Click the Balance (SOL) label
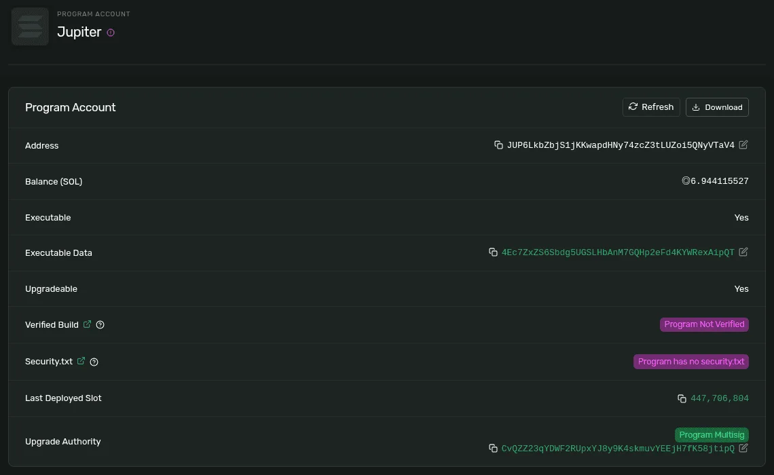The image size is (774, 475). [54, 181]
